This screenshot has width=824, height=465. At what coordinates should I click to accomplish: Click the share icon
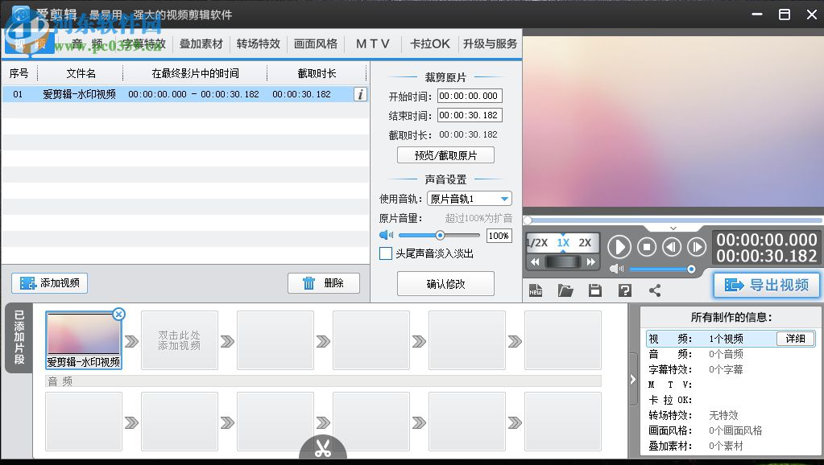654,290
